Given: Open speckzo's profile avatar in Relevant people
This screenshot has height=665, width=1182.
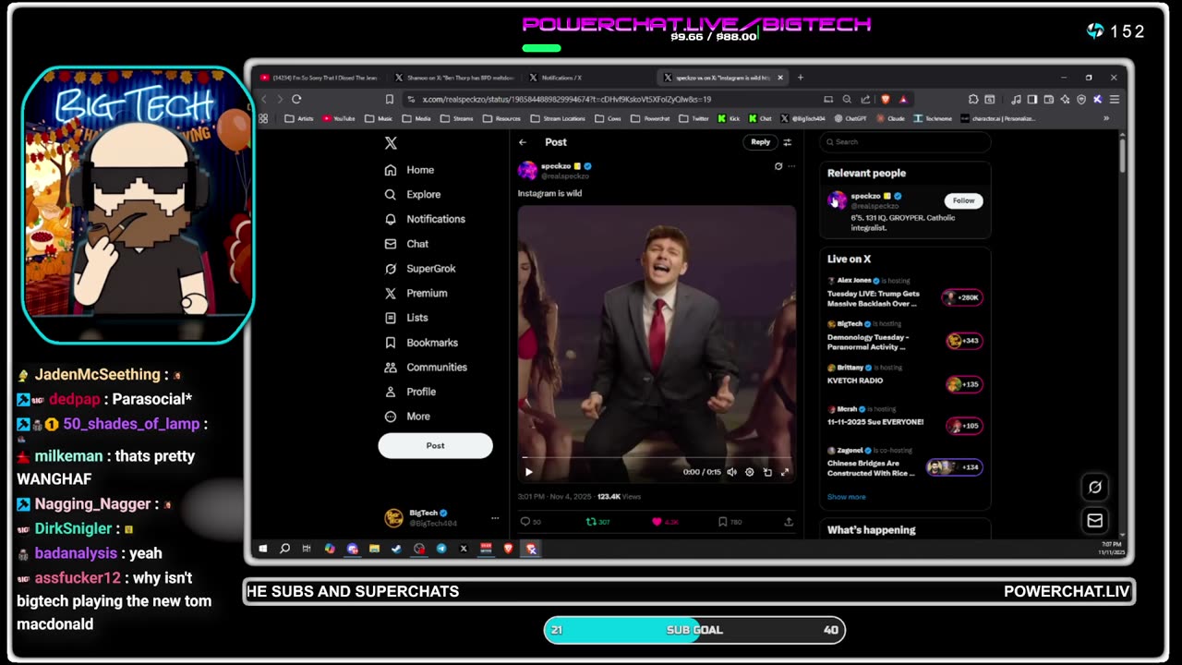Looking at the screenshot, I should click(x=837, y=200).
